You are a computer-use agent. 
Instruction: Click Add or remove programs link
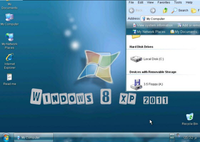(189, 25)
